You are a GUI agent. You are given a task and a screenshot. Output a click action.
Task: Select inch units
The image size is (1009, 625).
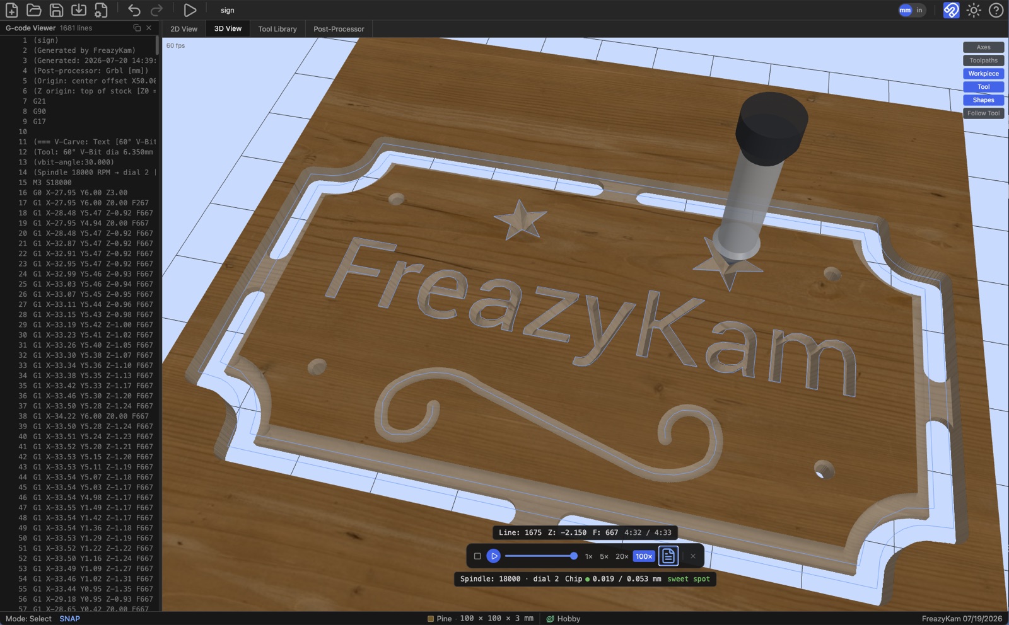pyautogui.click(x=919, y=10)
